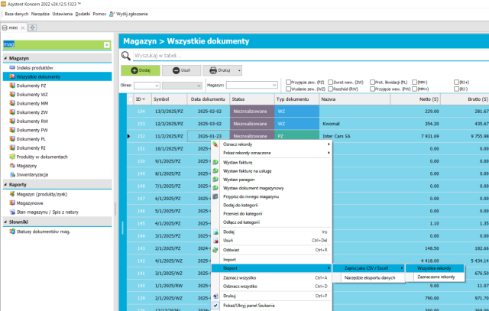Toggle select-all checkbox in table header
The height and width of the screenshot is (311, 489).
pyautogui.click(x=130, y=99)
